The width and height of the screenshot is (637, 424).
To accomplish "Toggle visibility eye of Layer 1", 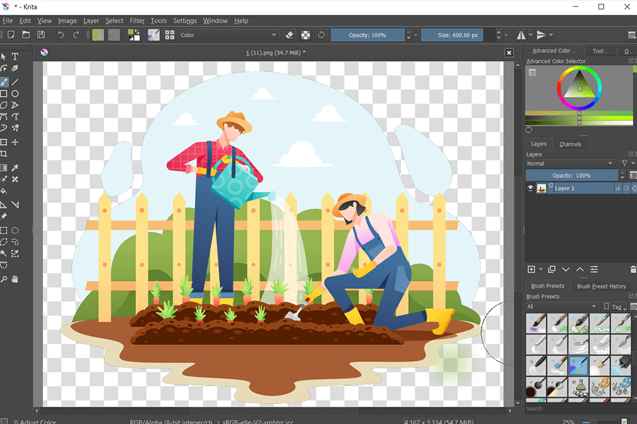I will click(530, 188).
